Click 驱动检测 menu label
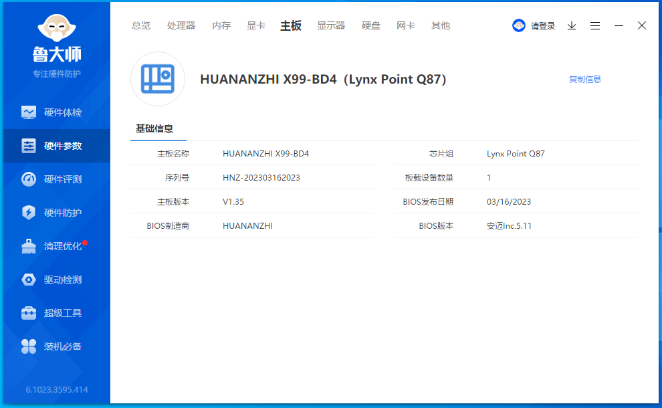The image size is (662, 408). 63,280
